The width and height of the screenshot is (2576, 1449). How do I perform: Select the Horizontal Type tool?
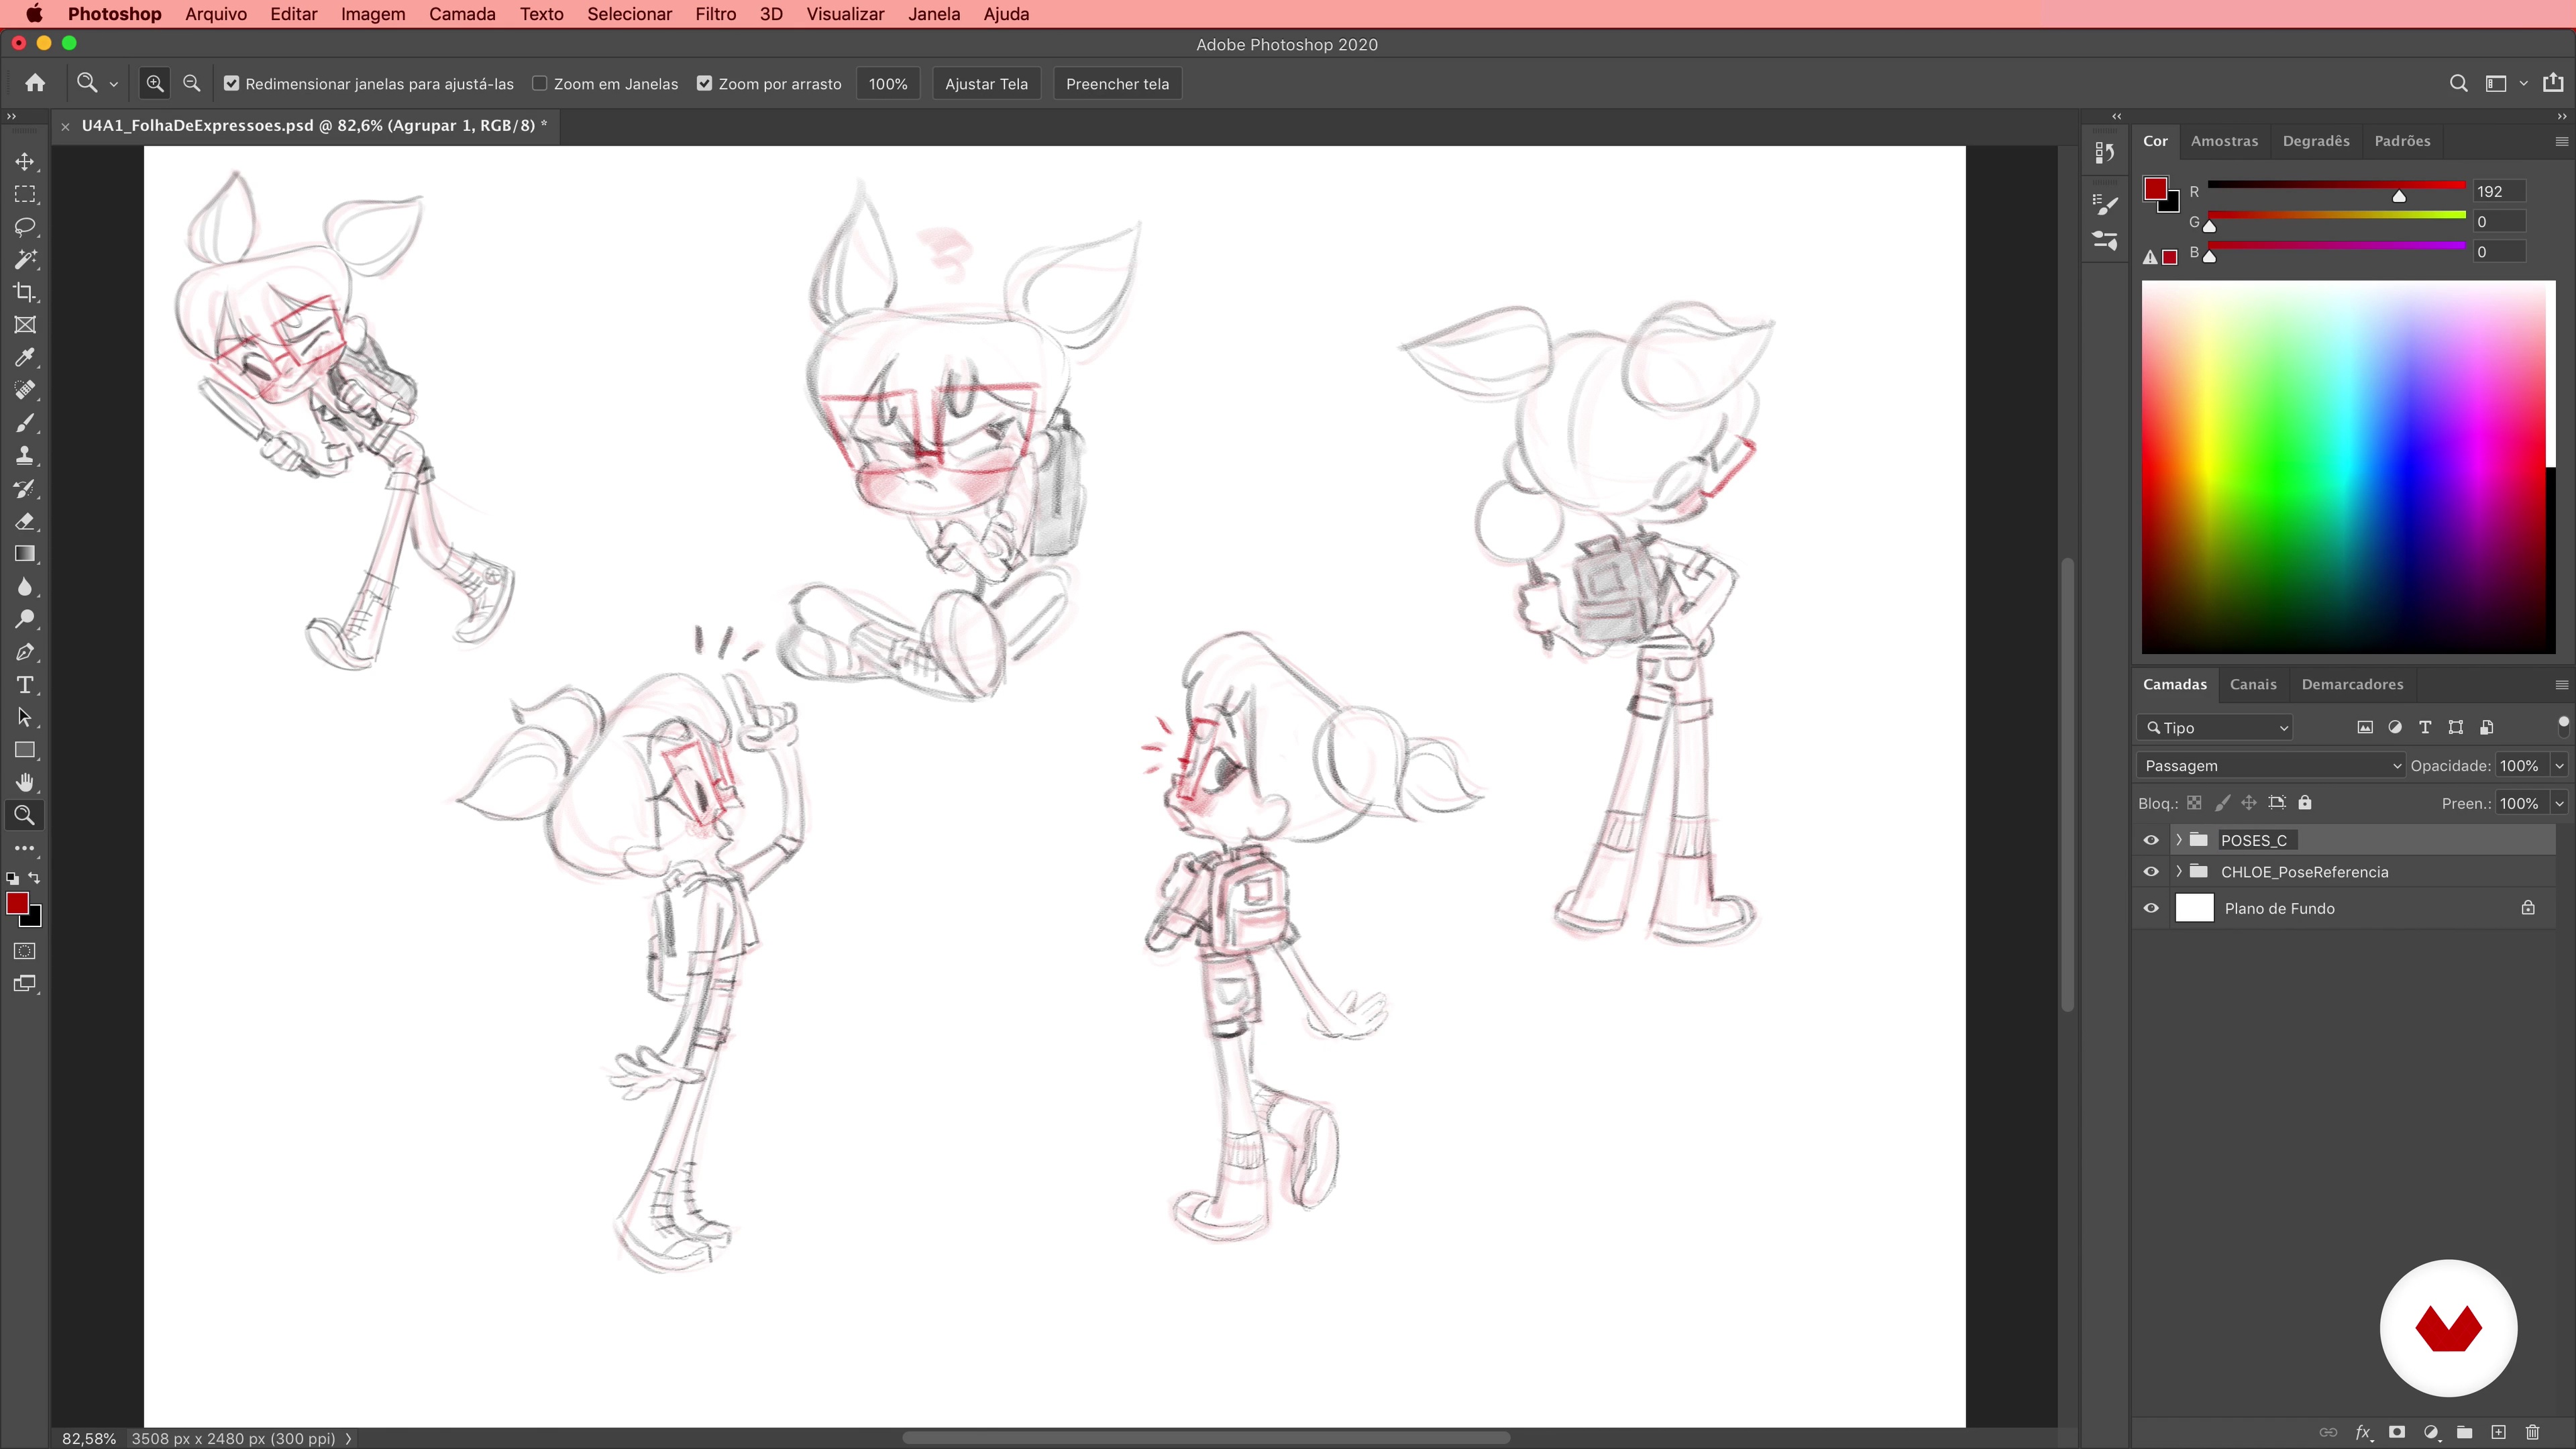[x=25, y=685]
